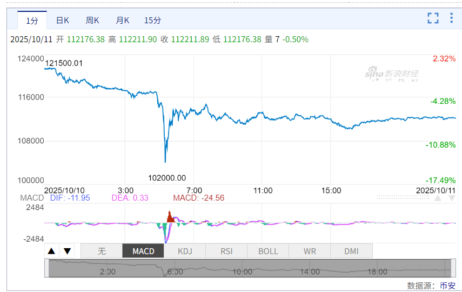
Task: Click the faint gray down triangle near MACD
Action: 452,198
